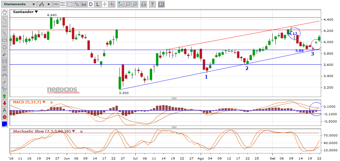Select the rectangle drawing tool
Viewport: 340px width, 161px height.
coord(5,40)
